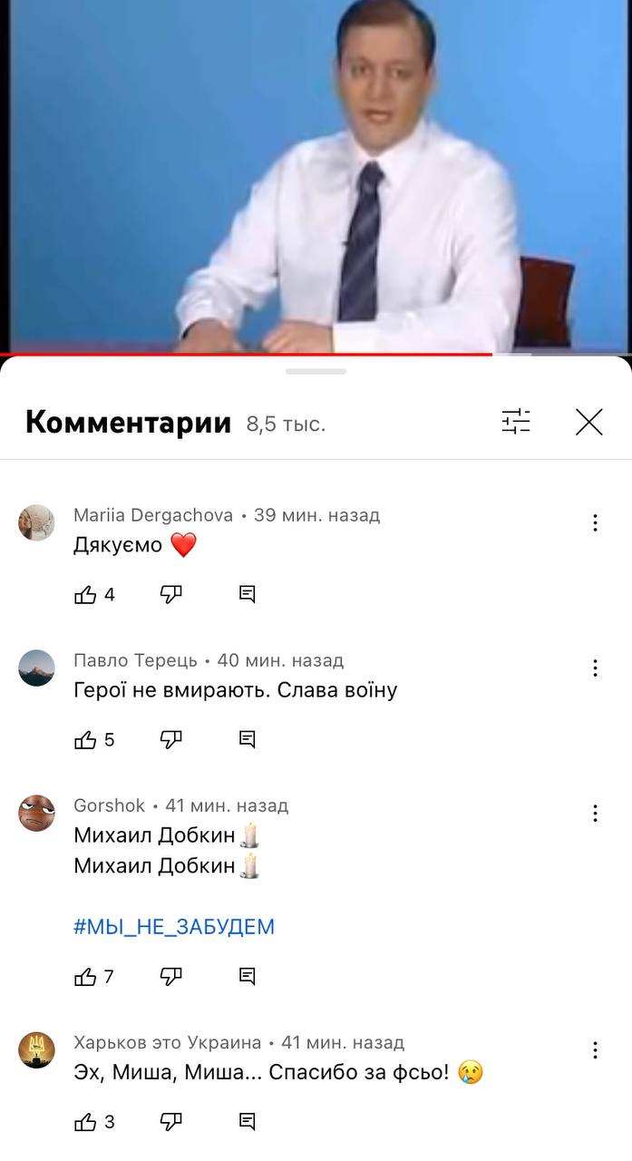Screen dimensions: 632x1161
Task: Open the #МЫ_НЕ_ЗАБУДЕМ hashtag link
Action: (x=174, y=927)
